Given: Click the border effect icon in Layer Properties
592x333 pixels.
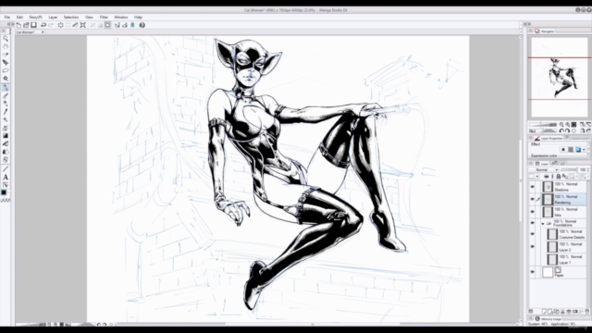Looking at the screenshot, I should [x=563, y=150].
